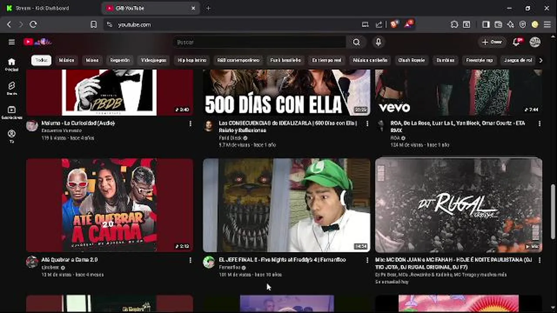
Task: Click the YouTube logo
Action: point(37,42)
